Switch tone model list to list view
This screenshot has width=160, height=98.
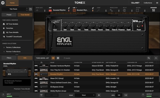(x=53, y=58)
